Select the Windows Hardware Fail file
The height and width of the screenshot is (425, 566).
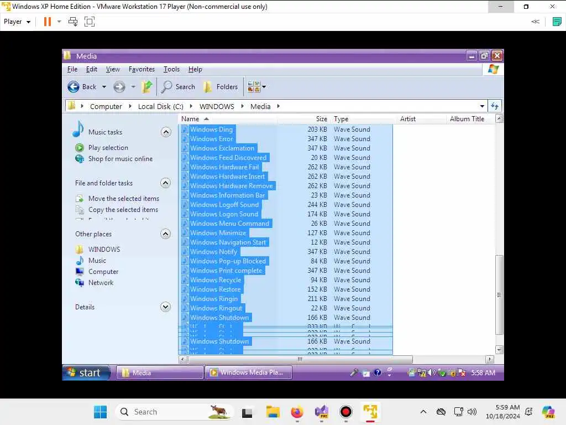(x=224, y=167)
